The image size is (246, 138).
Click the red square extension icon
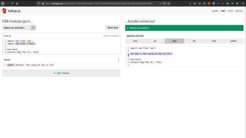(209, 3)
